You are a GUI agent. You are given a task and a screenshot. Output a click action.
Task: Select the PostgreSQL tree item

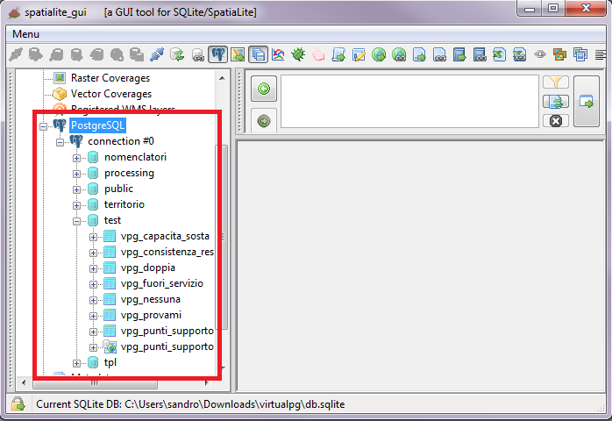tap(97, 125)
